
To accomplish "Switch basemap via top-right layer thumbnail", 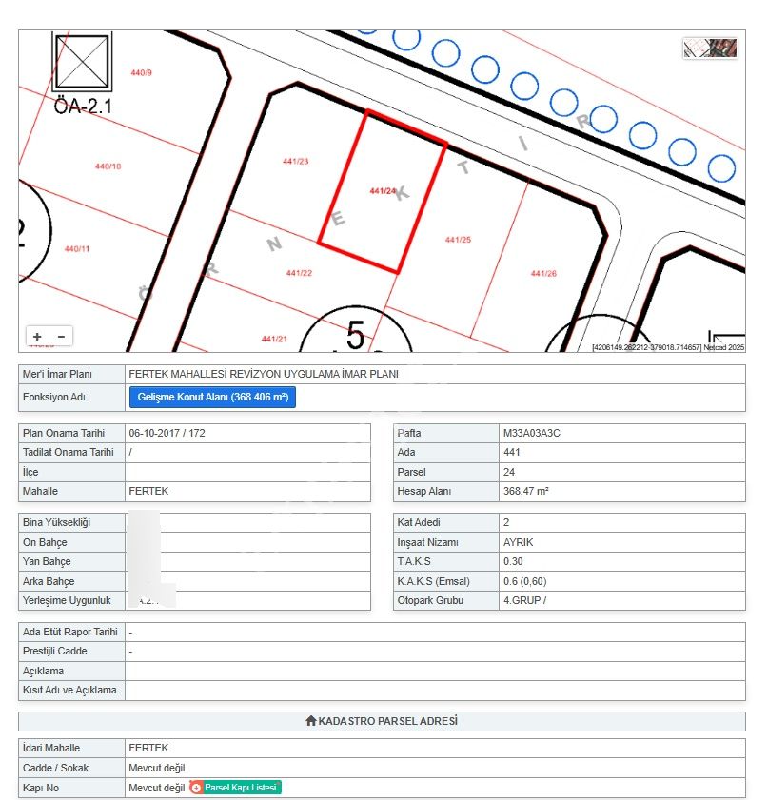I will pyautogui.click(x=710, y=48).
